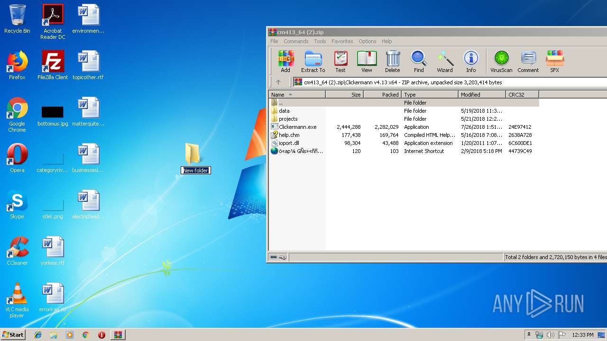
Task: Select FileZilla Client desktop shortcut
Action: point(53,65)
